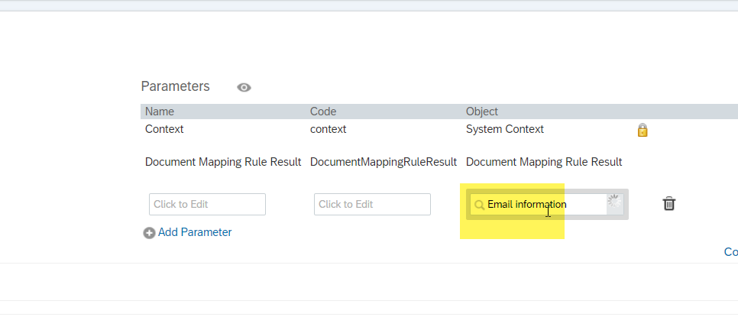Click Document Mapping Rule Result object cell
Viewport: 738px width, 317px height.
[544, 162]
